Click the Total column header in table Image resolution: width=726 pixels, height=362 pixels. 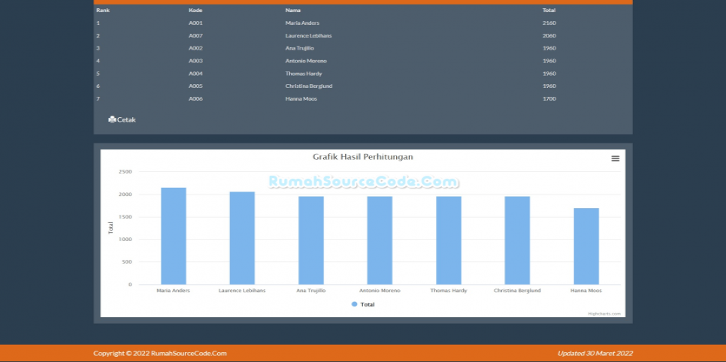549,11
